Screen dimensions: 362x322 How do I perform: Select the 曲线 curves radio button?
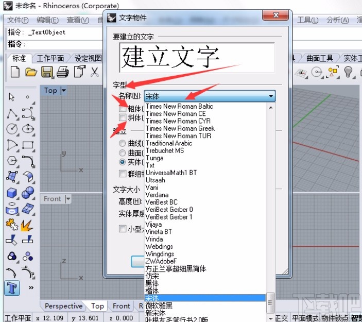click(x=123, y=143)
